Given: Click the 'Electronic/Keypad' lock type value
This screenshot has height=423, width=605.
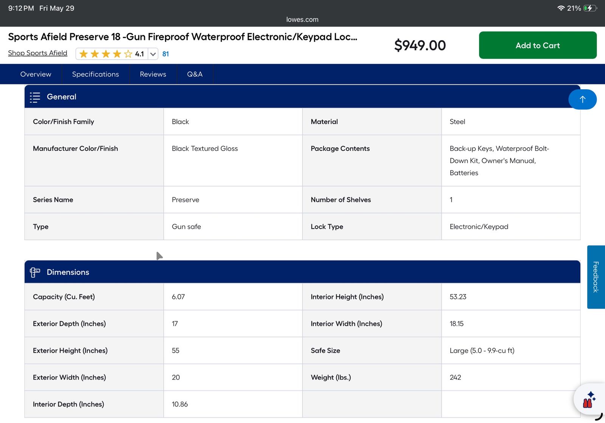Looking at the screenshot, I should [x=479, y=227].
